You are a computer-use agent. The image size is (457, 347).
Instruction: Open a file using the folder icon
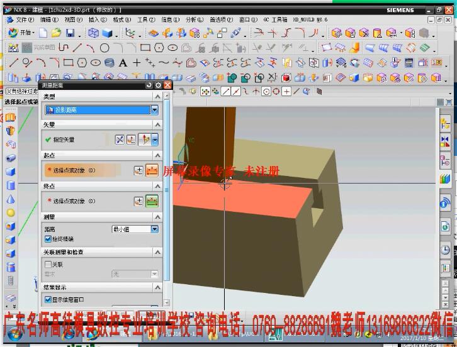tap(56, 33)
